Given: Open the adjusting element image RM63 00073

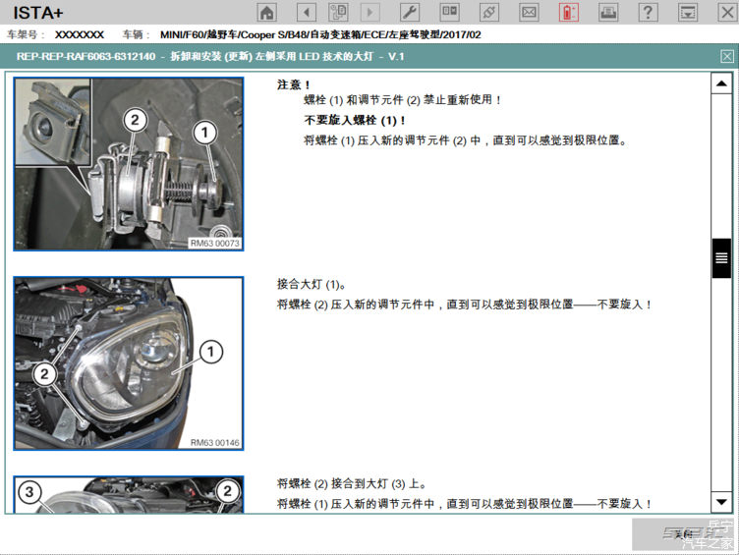Looking at the screenshot, I should coord(129,164).
